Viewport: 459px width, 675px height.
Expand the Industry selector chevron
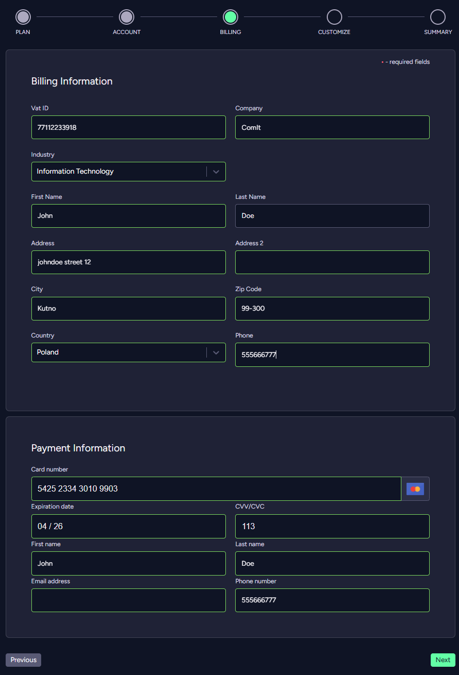(216, 171)
